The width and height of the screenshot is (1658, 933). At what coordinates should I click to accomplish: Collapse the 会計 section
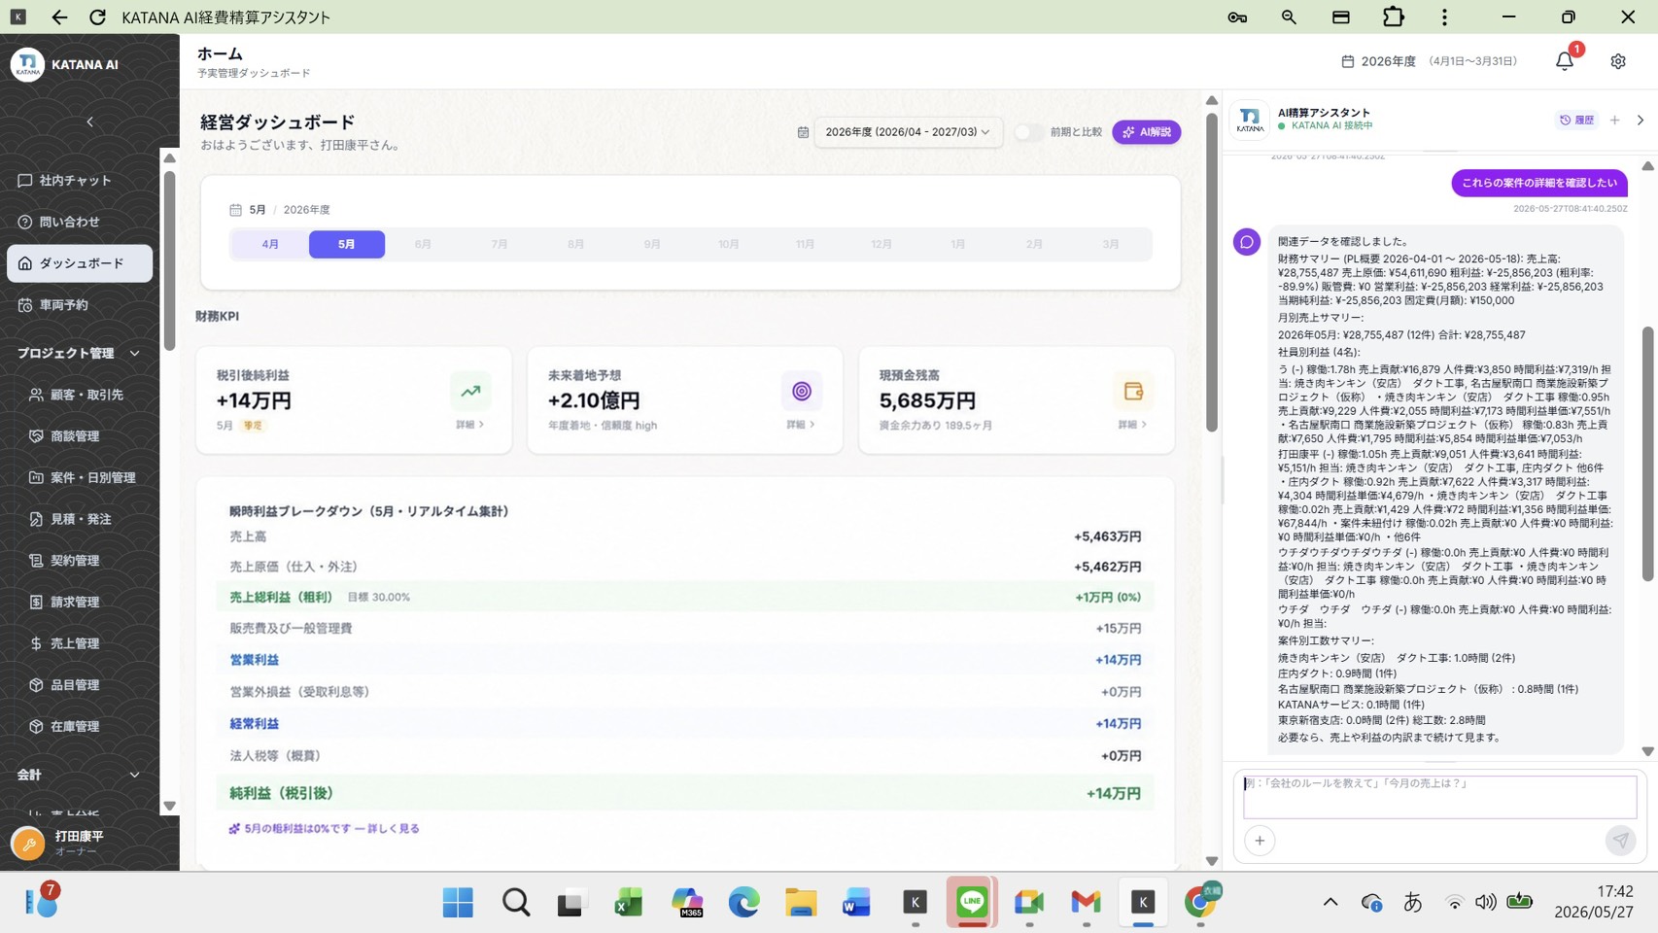[x=80, y=775]
